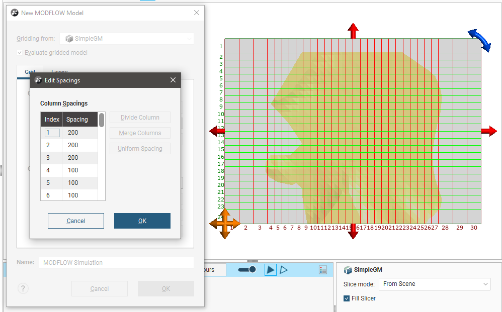Switch to the Grid tab
Image resolution: width=502 pixels, height=312 pixels.
(x=30, y=72)
